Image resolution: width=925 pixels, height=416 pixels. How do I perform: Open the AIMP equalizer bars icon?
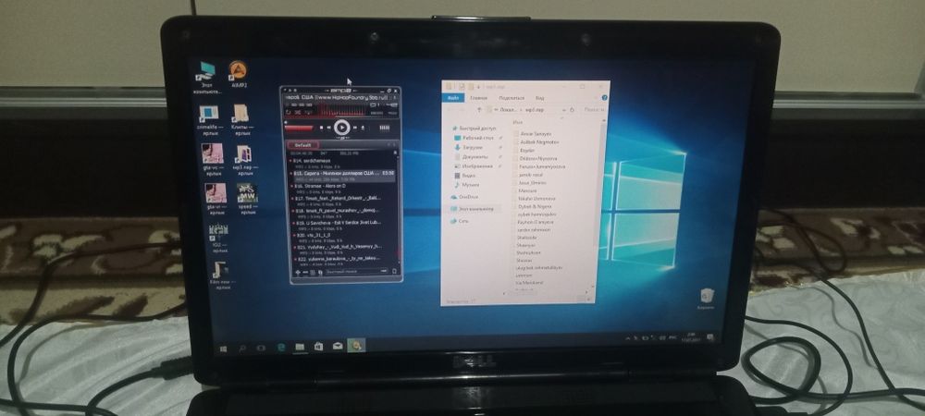(385, 128)
